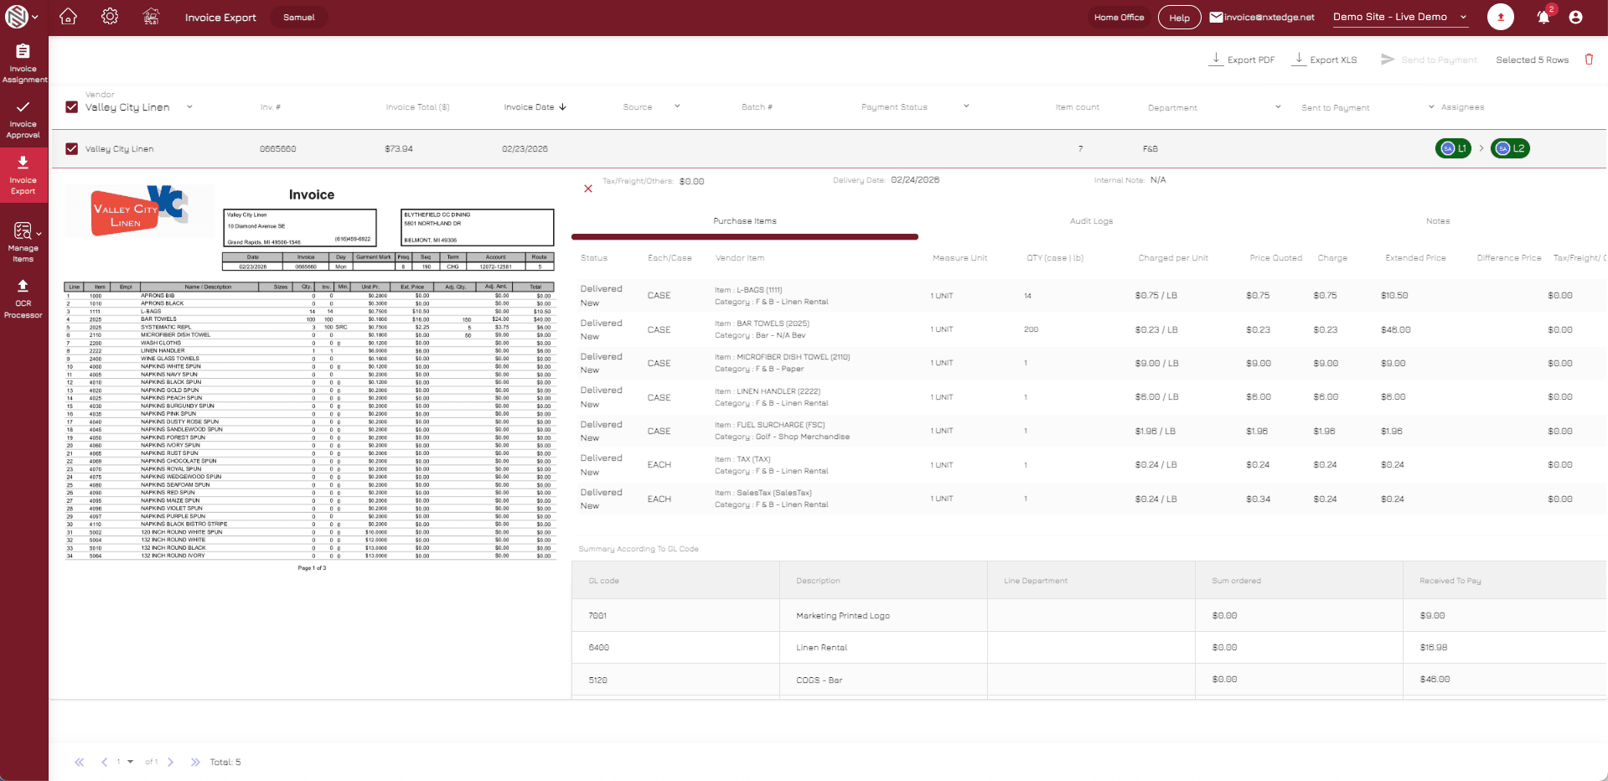This screenshot has height=781, width=1608.
Task: Expand the Department filter dropdown
Action: pyautogui.click(x=1278, y=106)
